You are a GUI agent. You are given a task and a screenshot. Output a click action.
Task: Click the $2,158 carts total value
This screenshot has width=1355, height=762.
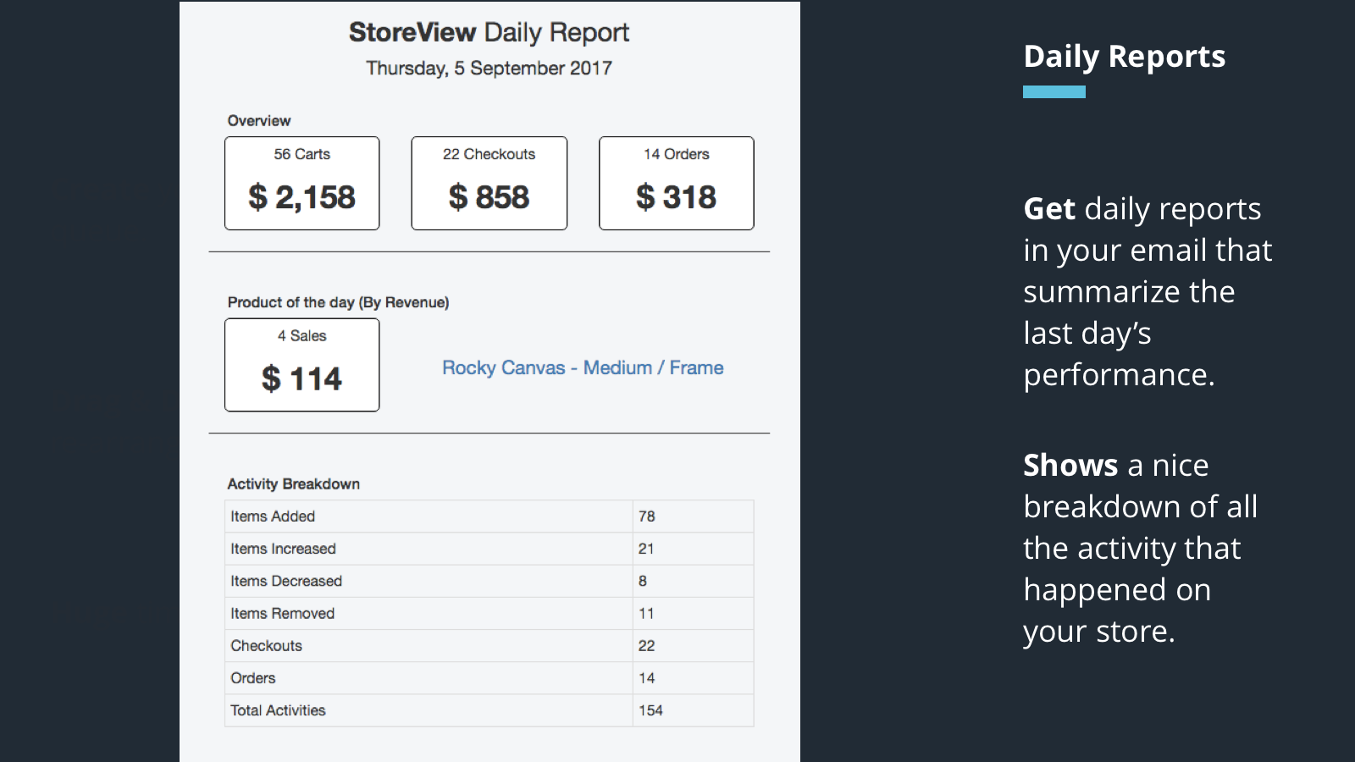click(301, 196)
